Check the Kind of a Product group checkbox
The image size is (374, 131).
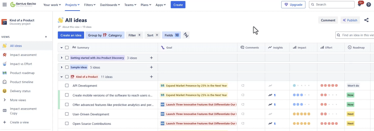[67, 77]
